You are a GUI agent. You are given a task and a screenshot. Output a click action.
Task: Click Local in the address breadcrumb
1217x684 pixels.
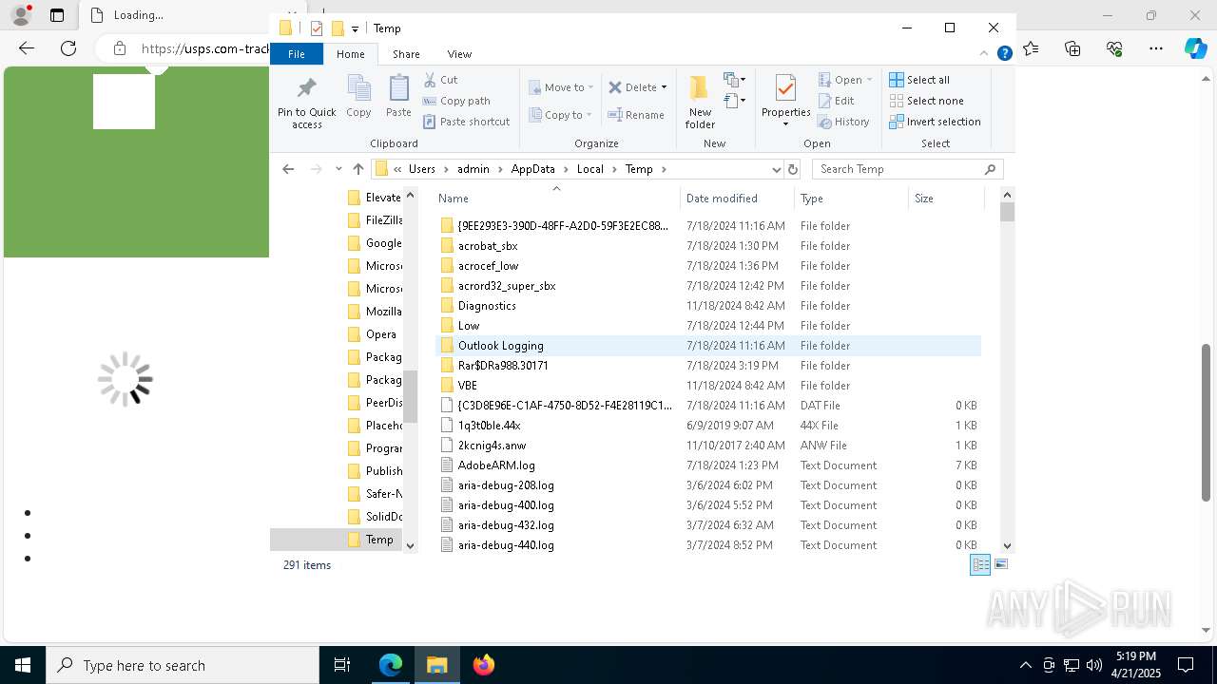tap(589, 169)
